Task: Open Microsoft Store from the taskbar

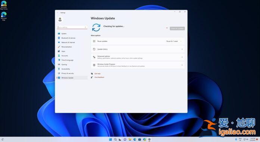Action: [140, 139]
